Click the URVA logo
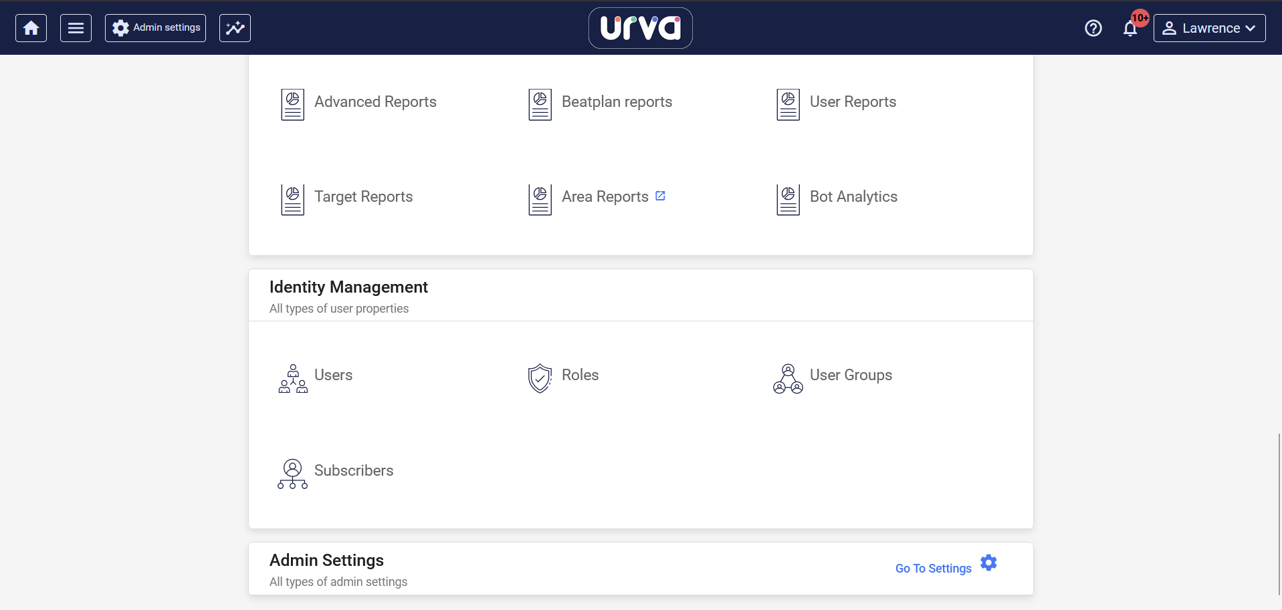Screen dimensions: 1282x610 click(x=640, y=28)
